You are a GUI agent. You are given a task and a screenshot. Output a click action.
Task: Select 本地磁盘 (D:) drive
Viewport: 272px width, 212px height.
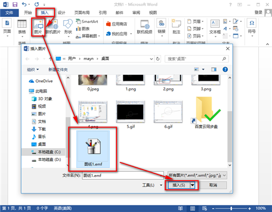(x=46, y=160)
